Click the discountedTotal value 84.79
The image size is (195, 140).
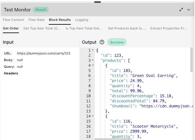[159, 101]
